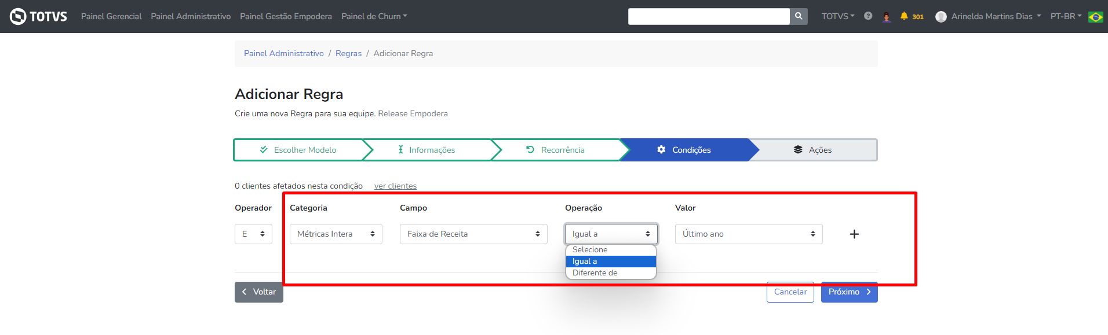Open the Categoria dropdown
This screenshot has height=335, width=1108.
(336, 234)
